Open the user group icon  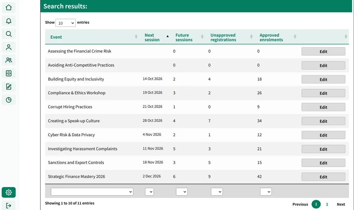pos(9,60)
